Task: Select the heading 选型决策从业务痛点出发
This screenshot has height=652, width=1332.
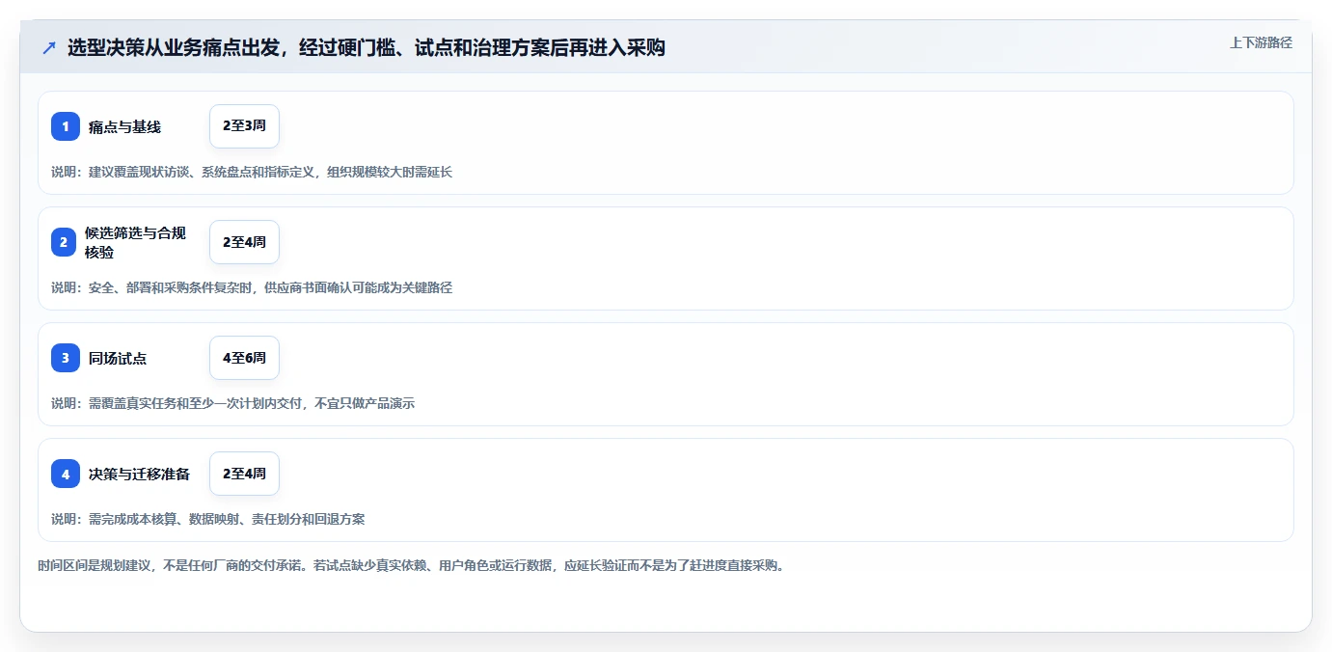Action: [367, 47]
